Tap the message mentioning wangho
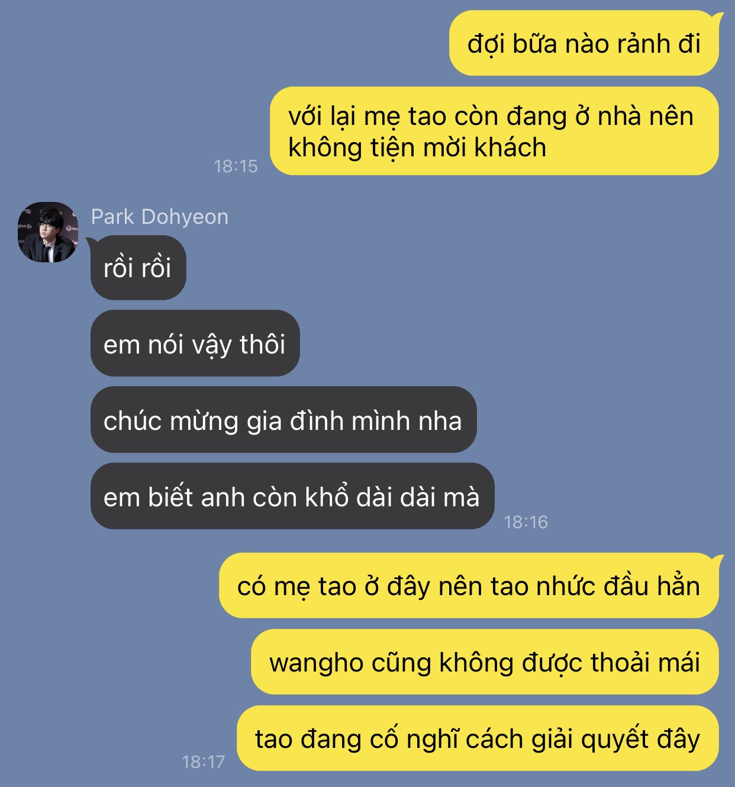Image resolution: width=735 pixels, height=787 pixels. 485,662
